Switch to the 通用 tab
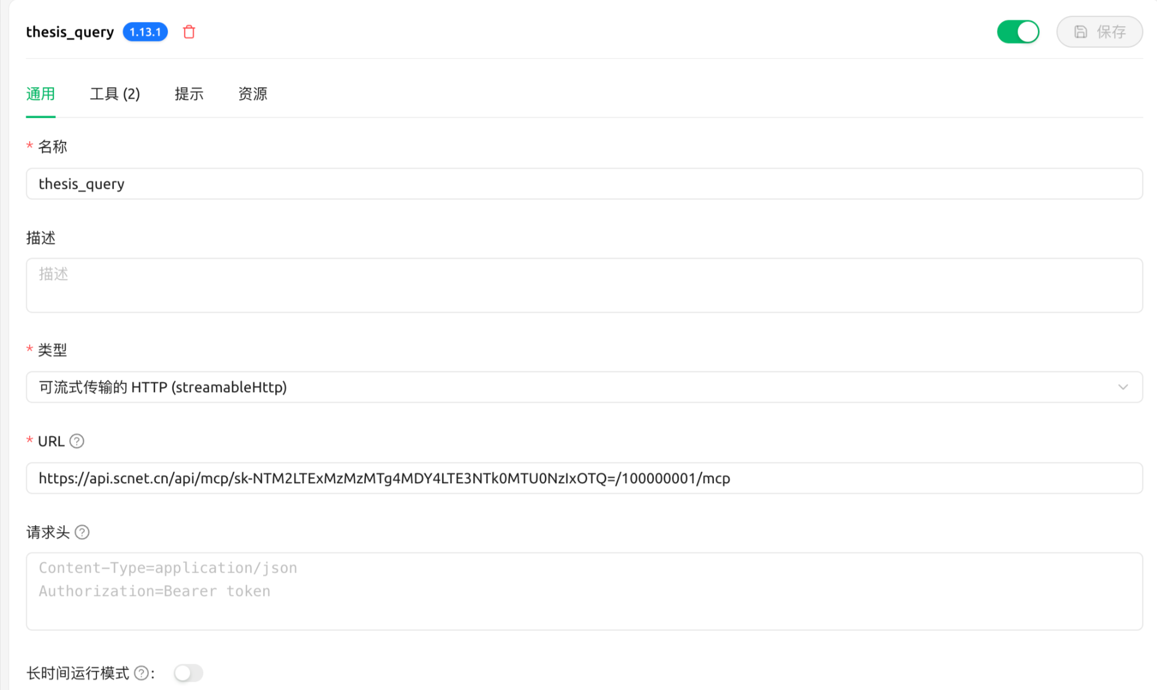1157x690 pixels. coord(41,94)
